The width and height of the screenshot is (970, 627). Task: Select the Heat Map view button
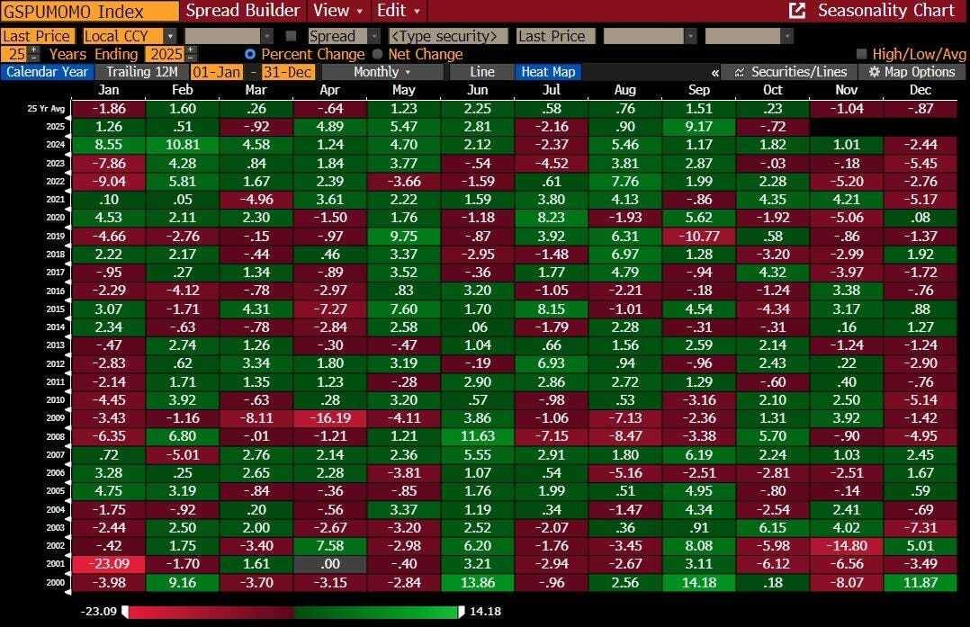pyautogui.click(x=548, y=72)
